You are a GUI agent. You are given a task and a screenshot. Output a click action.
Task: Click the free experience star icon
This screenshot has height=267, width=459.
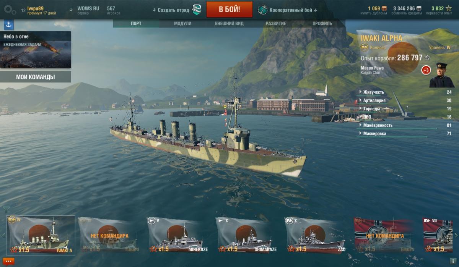(x=449, y=8)
